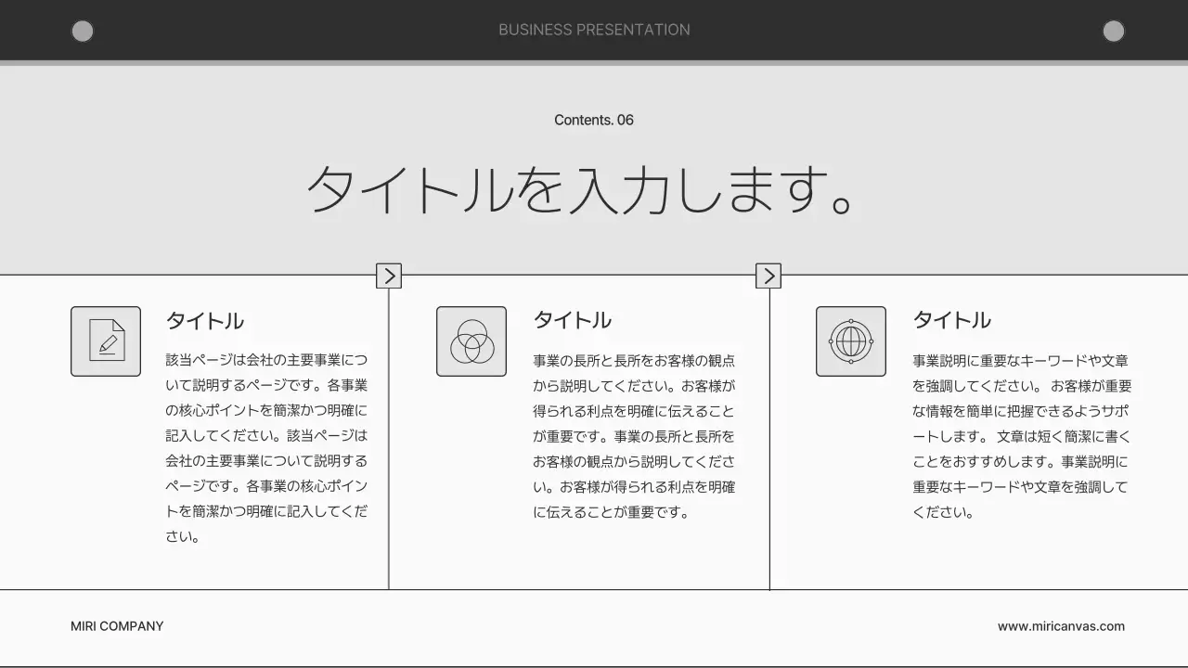Select the Venn diagram icon in the middle card

[x=472, y=341]
